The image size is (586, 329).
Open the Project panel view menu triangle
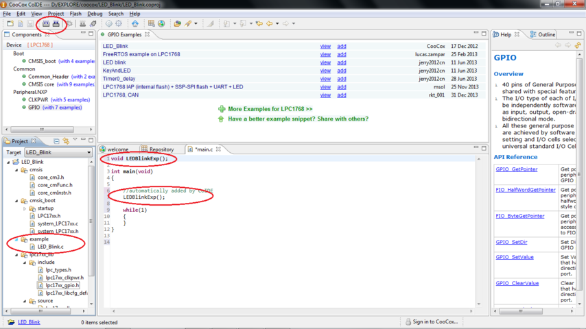tap(75, 140)
